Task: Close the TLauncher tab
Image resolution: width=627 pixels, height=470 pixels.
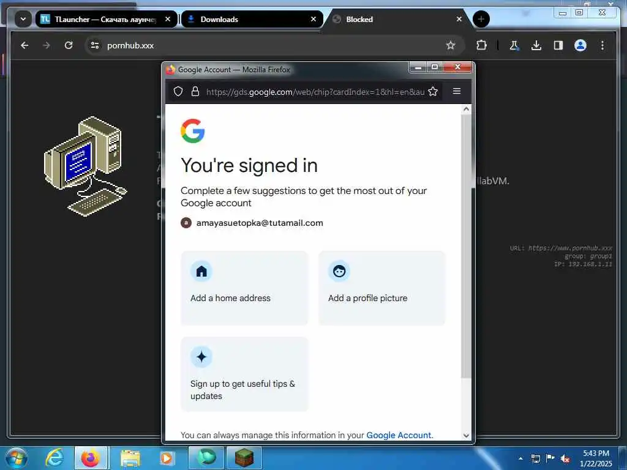Action: 168,19
